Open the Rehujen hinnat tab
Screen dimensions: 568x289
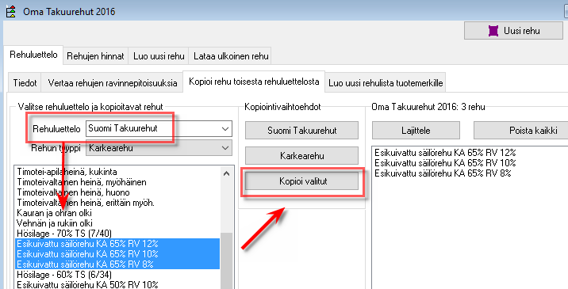coord(95,56)
